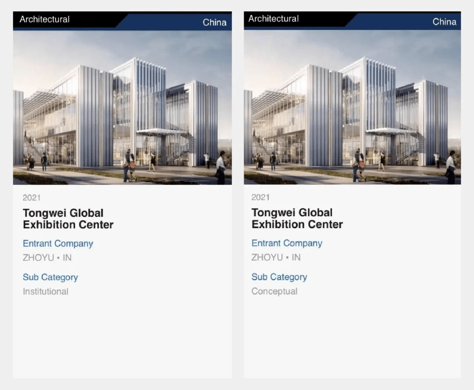Click the Sub Category heading above Institutional
The image size is (474, 390).
tap(50, 277)
